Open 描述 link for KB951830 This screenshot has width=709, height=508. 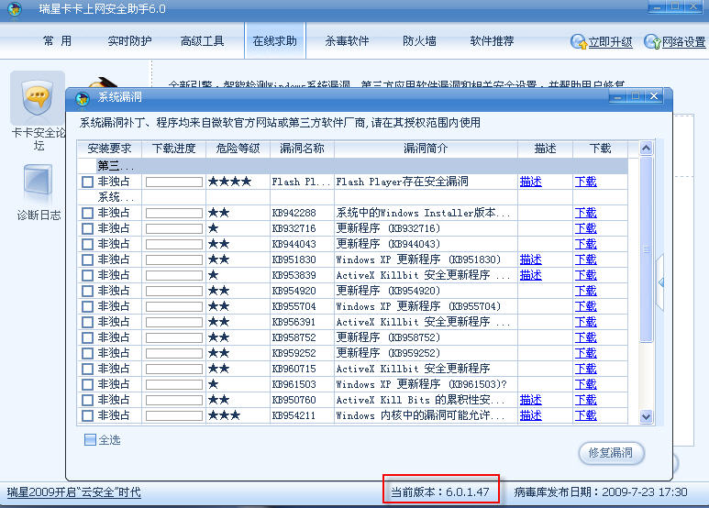click(x=531, y=260)
